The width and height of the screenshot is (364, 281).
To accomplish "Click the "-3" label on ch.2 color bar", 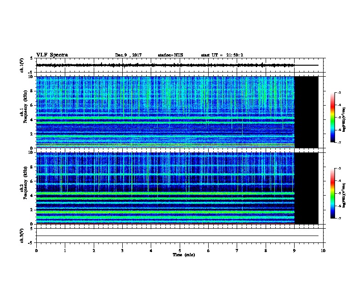I will pos(339,169).
